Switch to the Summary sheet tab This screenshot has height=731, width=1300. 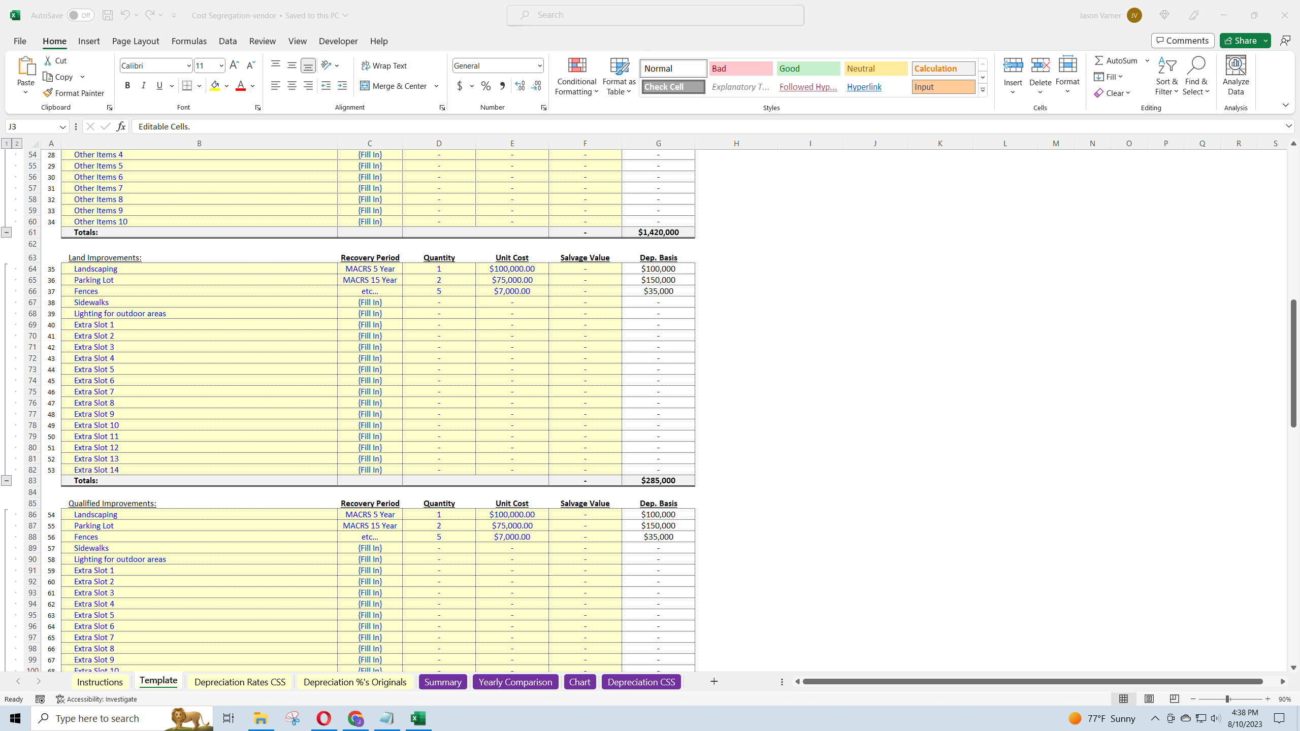tap(443, 682)
